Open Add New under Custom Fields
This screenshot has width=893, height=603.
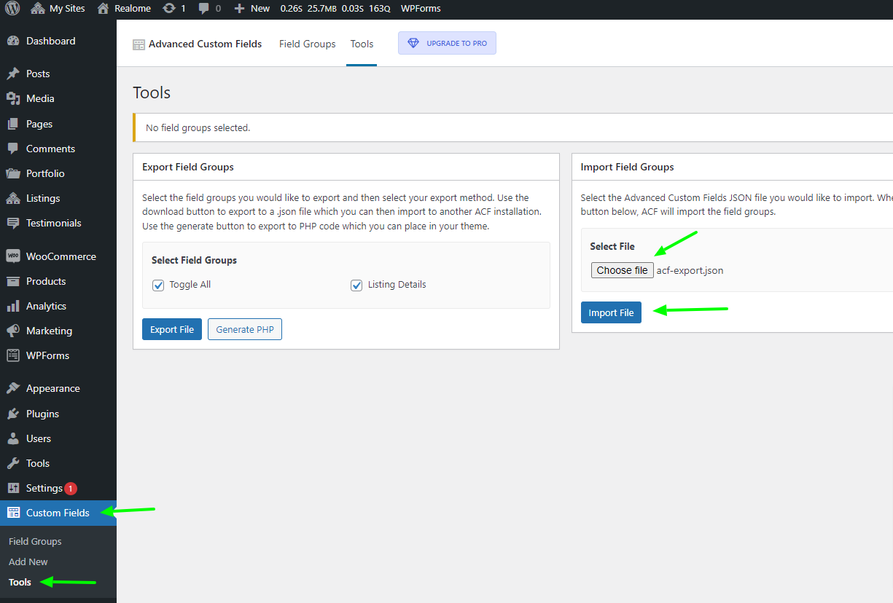[x=28, y=561]
